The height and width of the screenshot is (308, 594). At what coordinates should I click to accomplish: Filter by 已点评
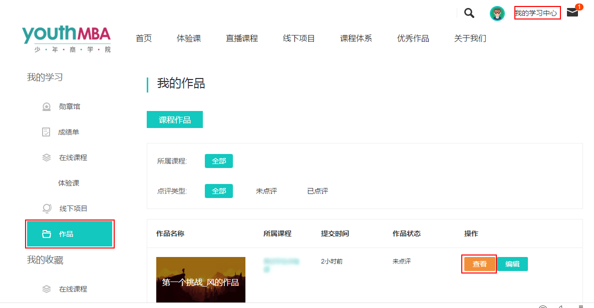click(318, 191)
